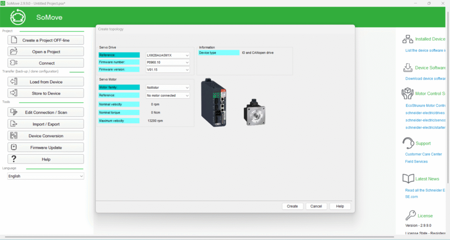Click the Support headset icon
450x240 pixels.
coord(408,143)
